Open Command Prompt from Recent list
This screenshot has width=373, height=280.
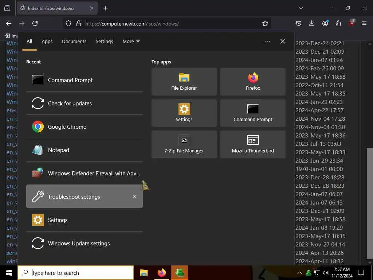(85, 80)
